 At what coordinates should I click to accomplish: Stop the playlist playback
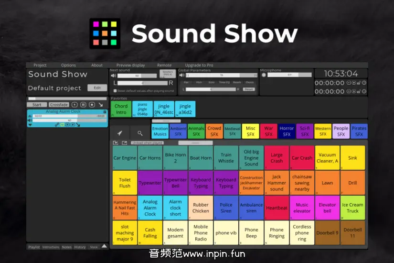pos(92,104)
